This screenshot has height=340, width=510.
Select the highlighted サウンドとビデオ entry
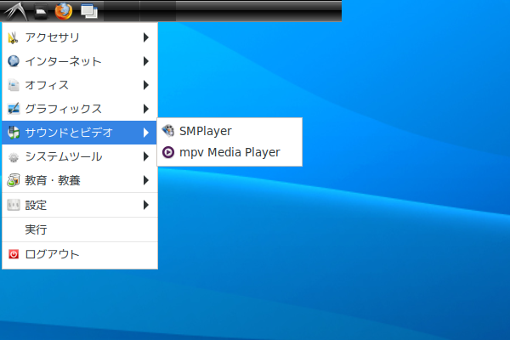point(80,133)
